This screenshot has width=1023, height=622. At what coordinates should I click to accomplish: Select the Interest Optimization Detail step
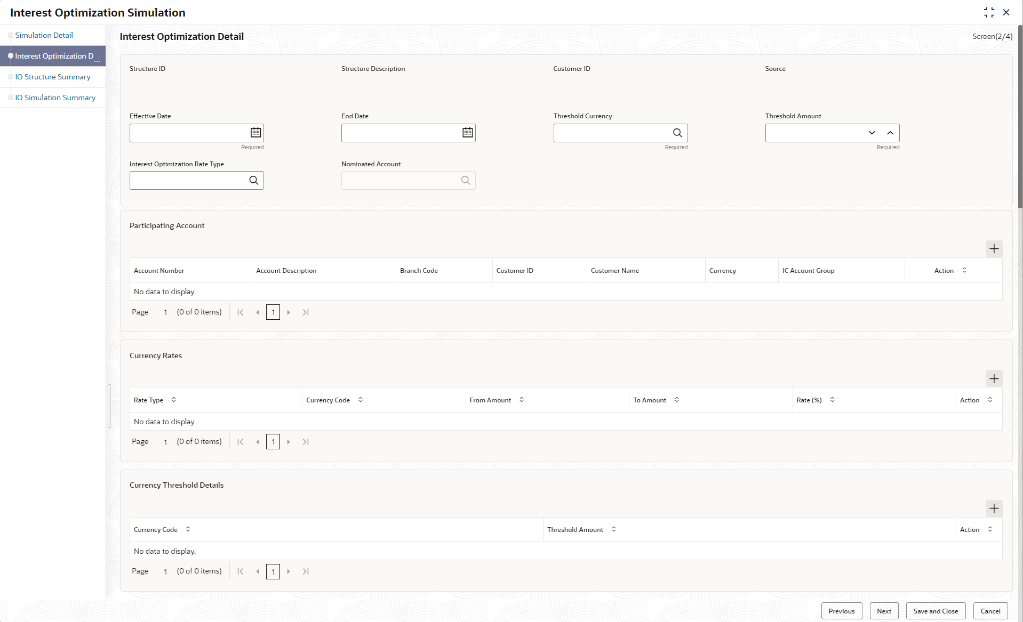click(54, 56)
